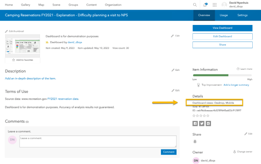
Task: Submit with the Comment button
Action: click(169, 152)
